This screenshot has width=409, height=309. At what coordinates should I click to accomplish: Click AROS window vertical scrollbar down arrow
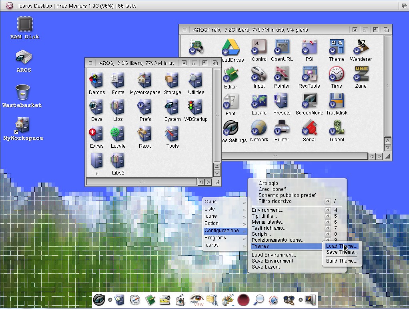[x=217, y=173]
